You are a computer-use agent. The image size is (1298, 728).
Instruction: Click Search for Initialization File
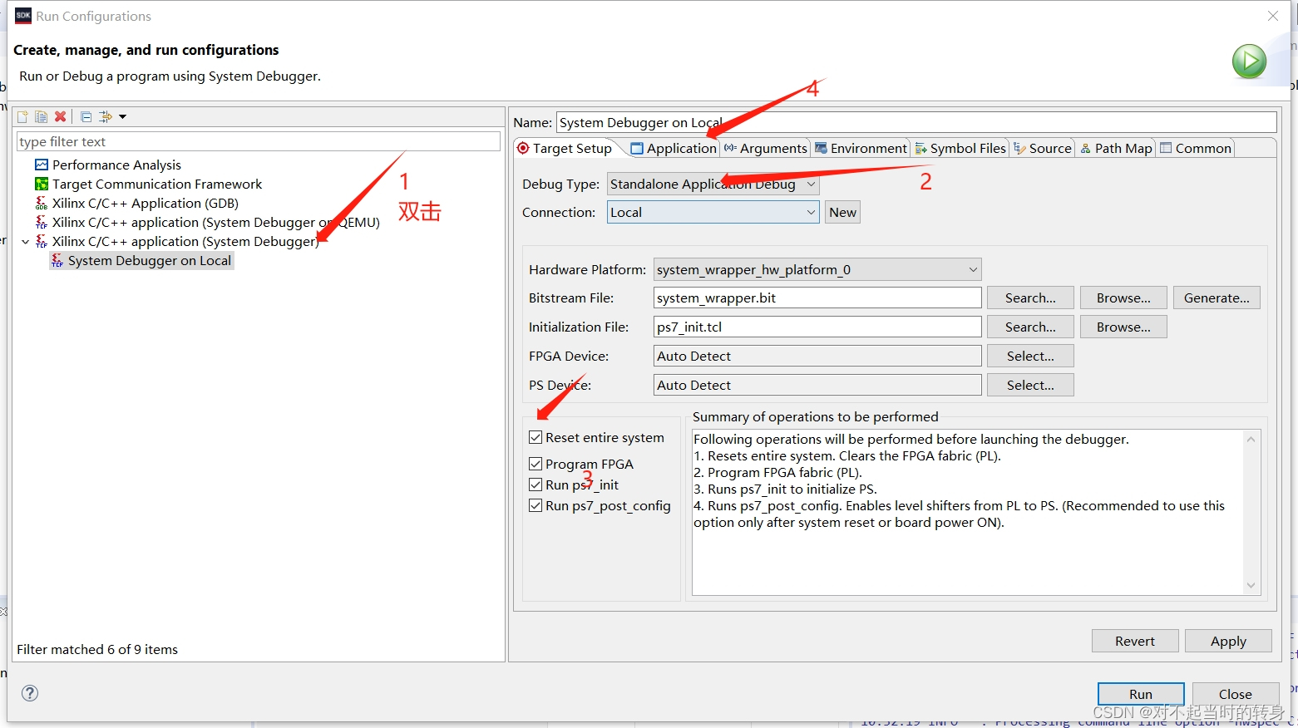1030,327
